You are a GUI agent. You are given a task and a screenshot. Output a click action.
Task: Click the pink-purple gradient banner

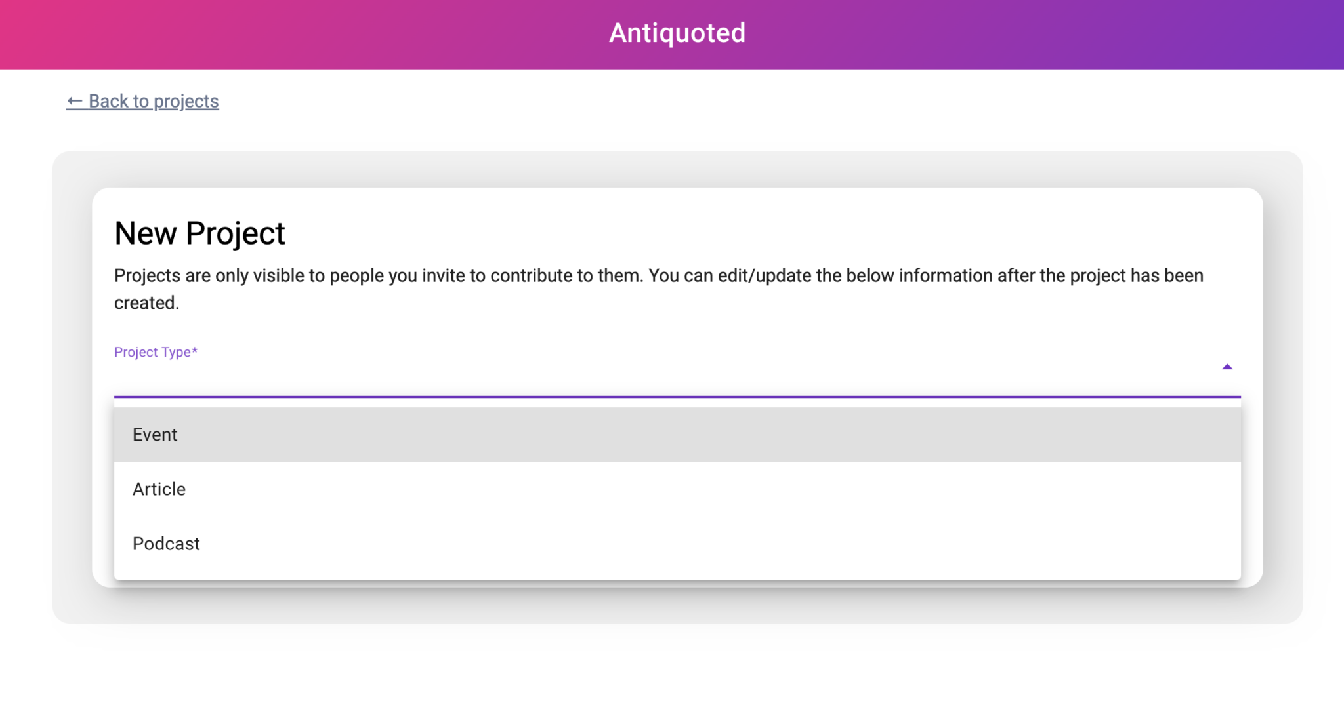click(x=328, y=32)
